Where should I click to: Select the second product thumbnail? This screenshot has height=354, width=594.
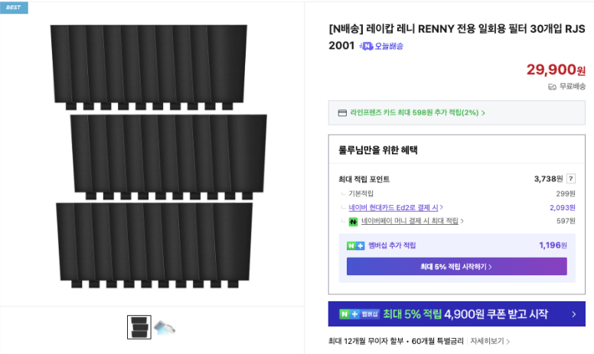(x=165, y=327)
